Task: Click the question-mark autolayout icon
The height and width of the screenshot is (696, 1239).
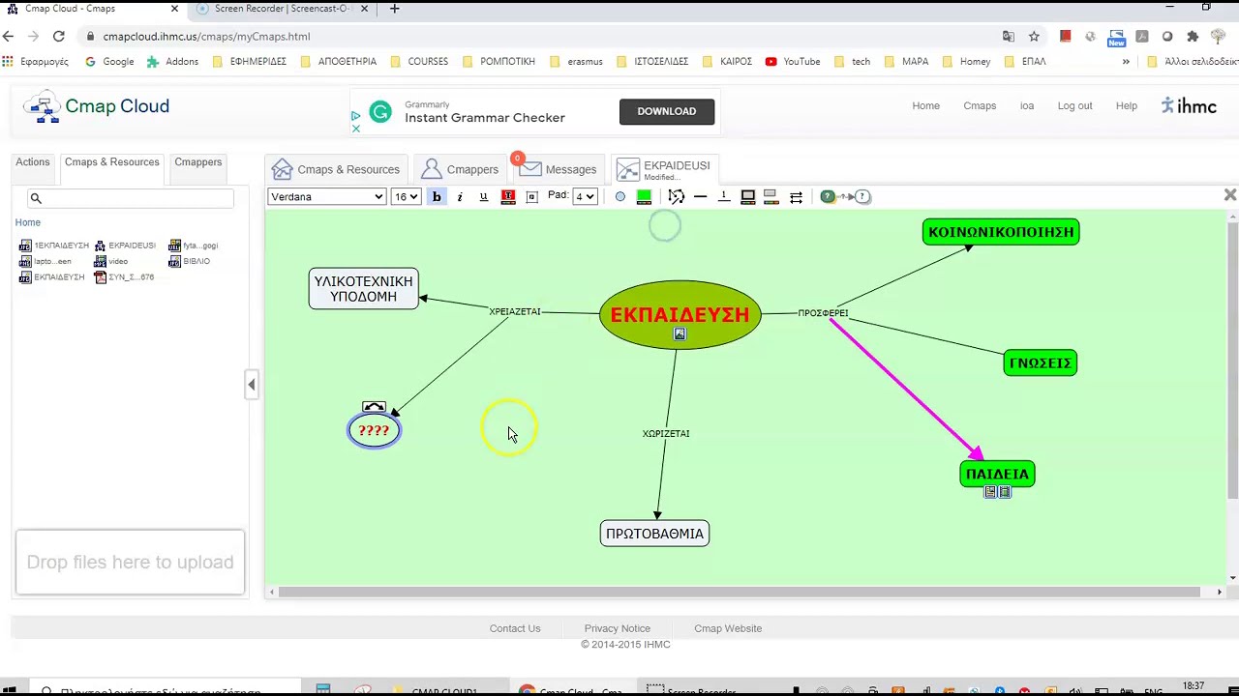Action: pos(845,196)
